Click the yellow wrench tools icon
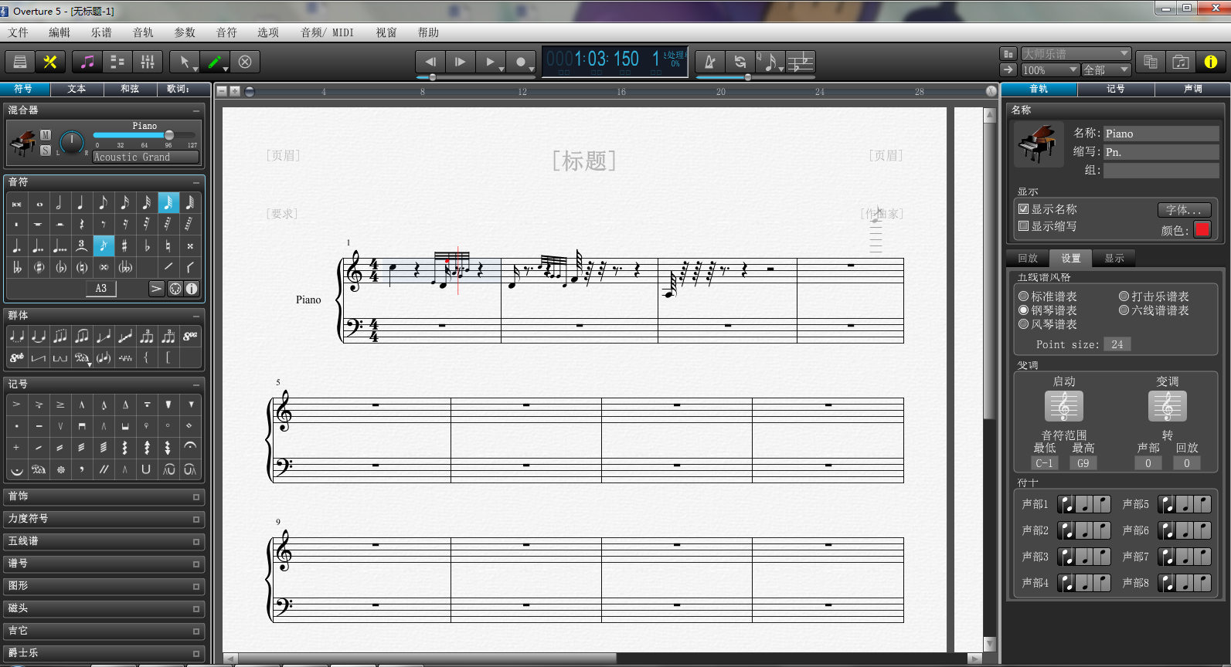Screen dimensions: 1231x667 pyautogui.click(x=50, y=62)
